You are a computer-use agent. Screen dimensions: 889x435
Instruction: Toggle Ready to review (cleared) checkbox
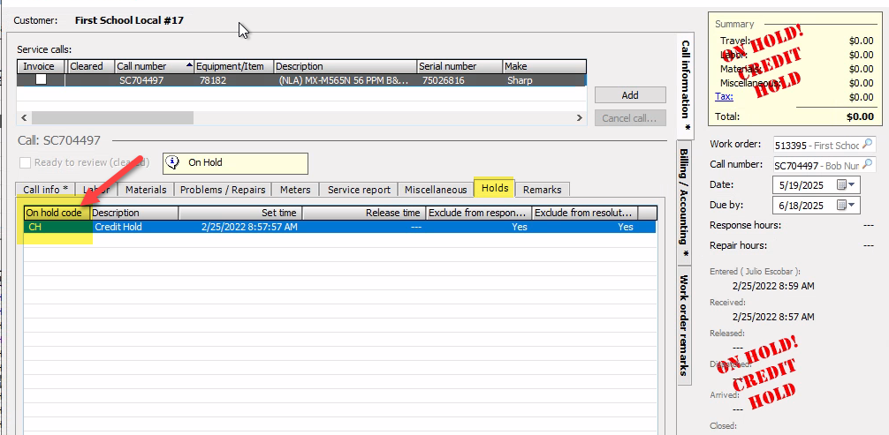25,162
